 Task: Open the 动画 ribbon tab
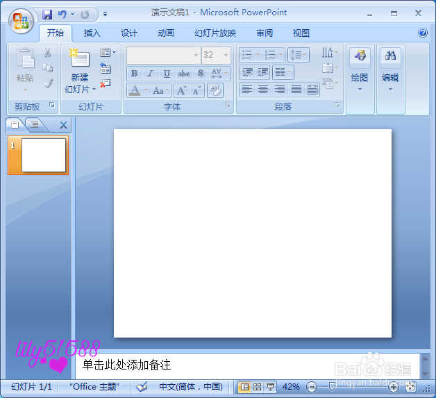[x=166, y=33]
